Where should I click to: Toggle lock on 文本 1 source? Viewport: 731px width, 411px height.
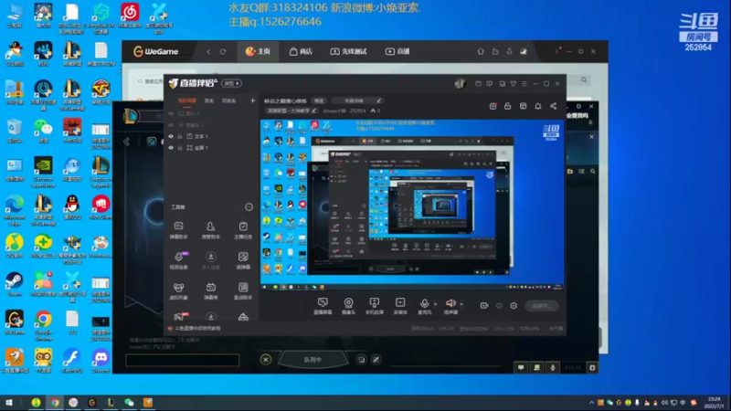tap(180, 136)
